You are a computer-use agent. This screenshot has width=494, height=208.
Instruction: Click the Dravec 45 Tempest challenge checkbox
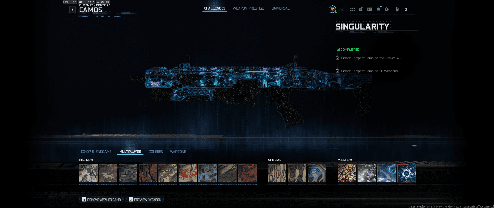coord(338,58)
